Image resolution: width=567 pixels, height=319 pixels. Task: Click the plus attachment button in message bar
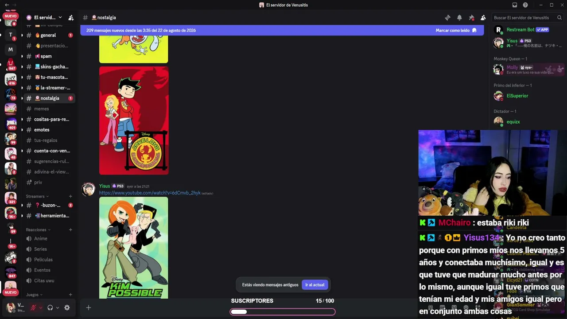tap(88, 307)
